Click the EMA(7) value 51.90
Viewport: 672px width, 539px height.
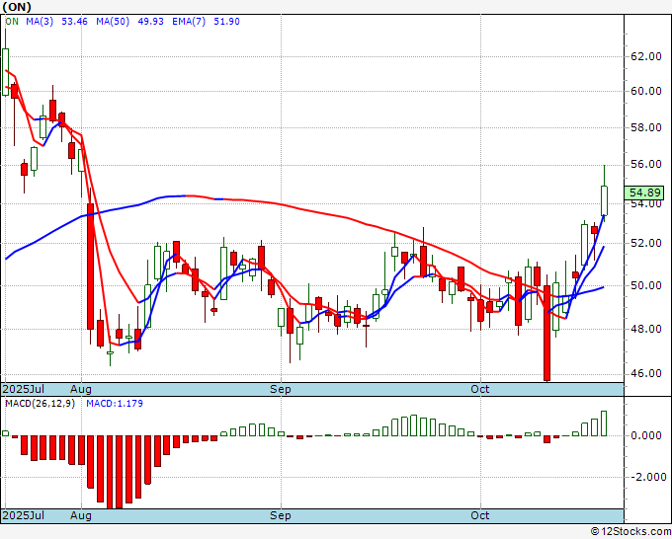tap(226, 22)
